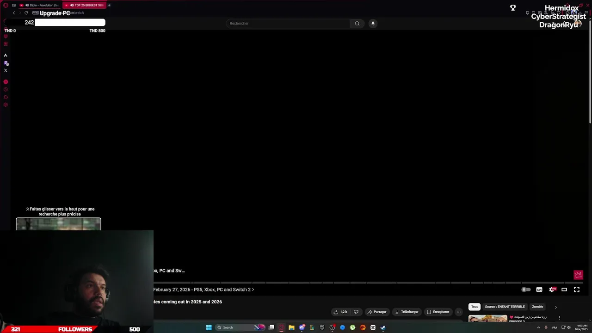Focus the Rechercher search field
592x333 pixels.
pos(288,24)
